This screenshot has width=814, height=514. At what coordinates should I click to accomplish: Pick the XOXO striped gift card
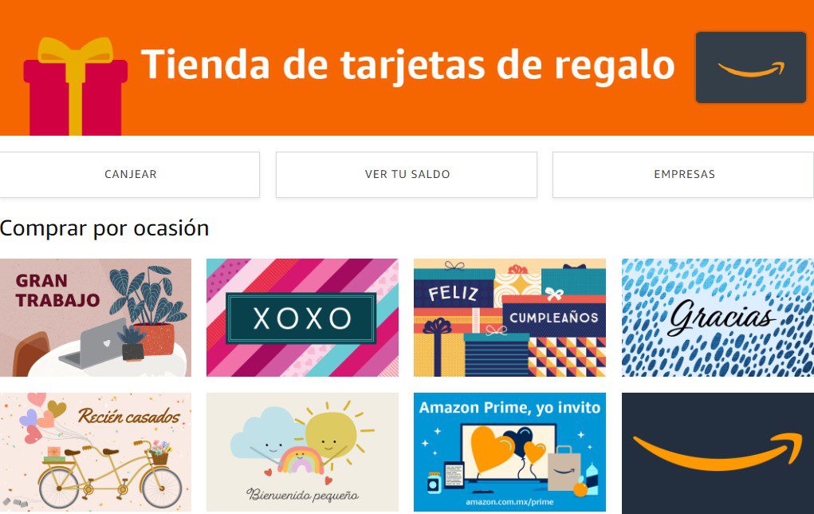coord(303,318)
